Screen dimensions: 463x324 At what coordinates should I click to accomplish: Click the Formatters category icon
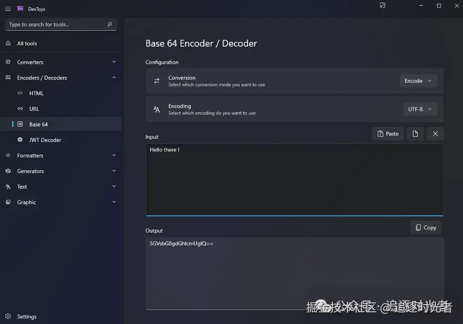[9, 155]
